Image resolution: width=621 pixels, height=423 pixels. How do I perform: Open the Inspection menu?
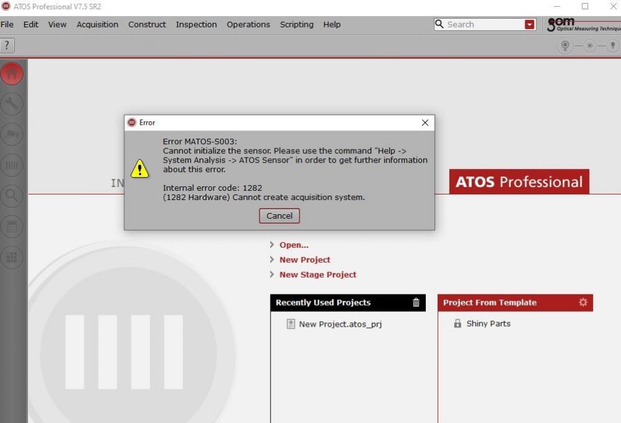coord(196,25)
